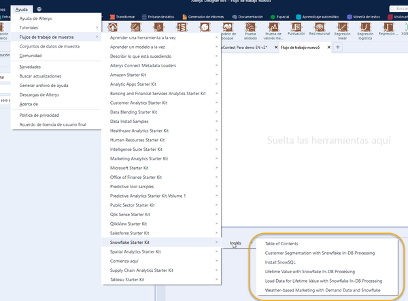
Task: Expand Alteryx Connect Metadata Loaders
Action: tap(161, 65)
